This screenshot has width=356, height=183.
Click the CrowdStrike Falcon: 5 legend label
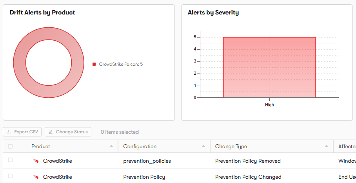click(121, 64)
